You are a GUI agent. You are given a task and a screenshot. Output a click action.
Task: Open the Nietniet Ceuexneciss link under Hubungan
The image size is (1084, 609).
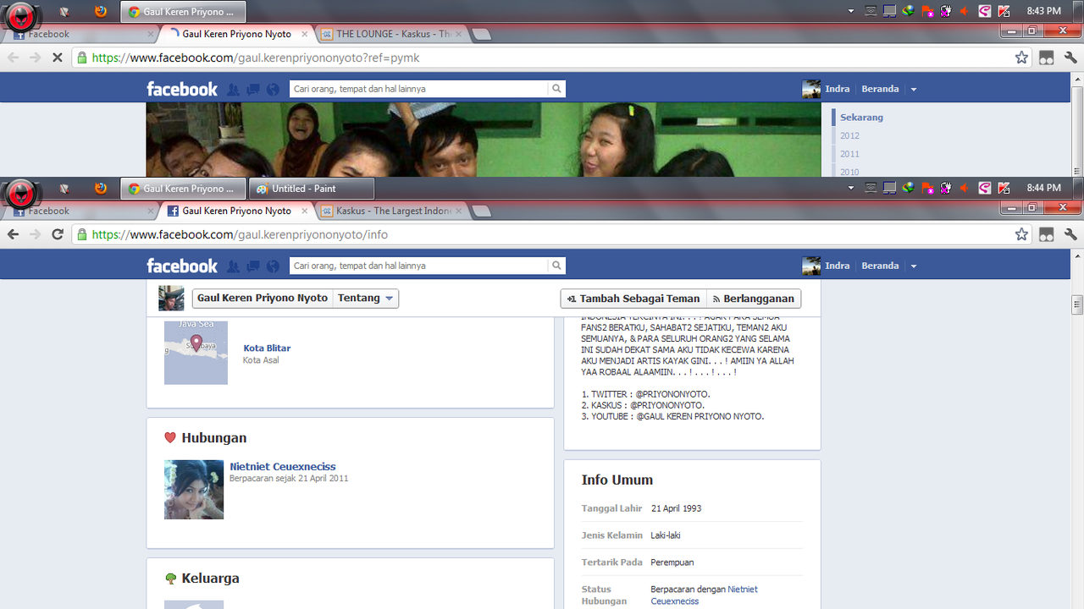pos(283,466)
